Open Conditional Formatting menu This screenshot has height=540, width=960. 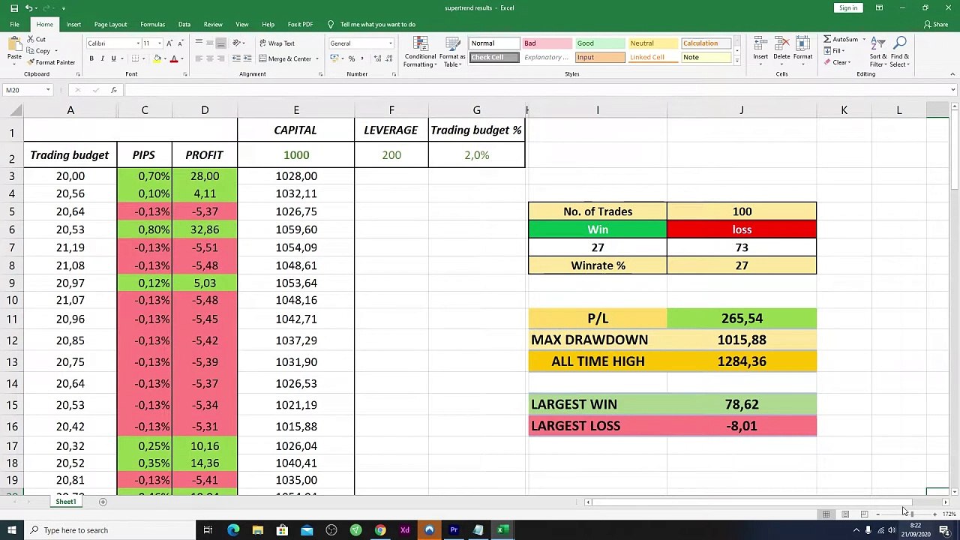pyautogui.click(x=420, y=51)
